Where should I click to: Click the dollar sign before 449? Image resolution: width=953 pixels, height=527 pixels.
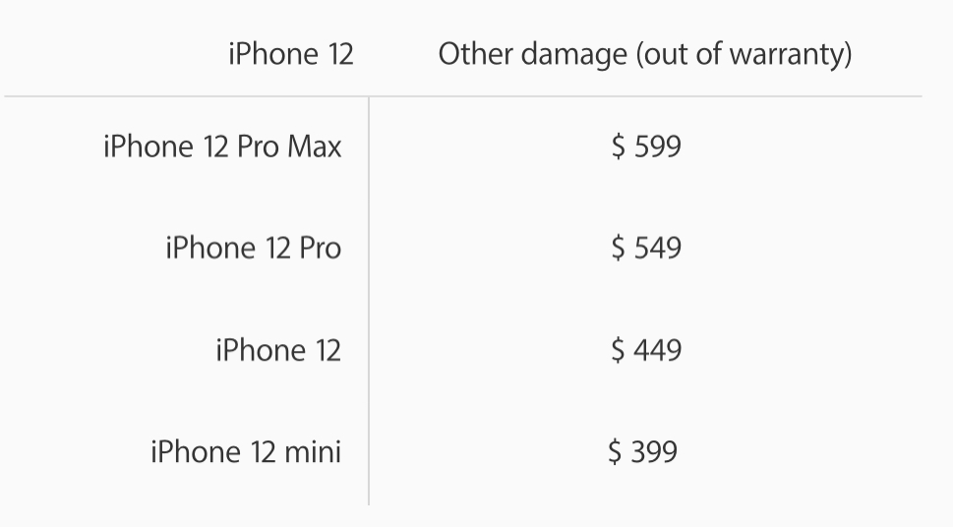[x=618, y=350]
